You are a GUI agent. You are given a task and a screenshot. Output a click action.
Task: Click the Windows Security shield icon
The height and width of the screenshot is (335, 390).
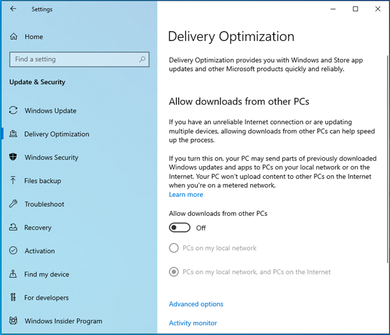point(13,157)
